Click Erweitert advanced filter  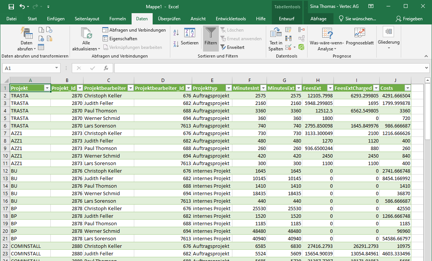coord(232,47)
